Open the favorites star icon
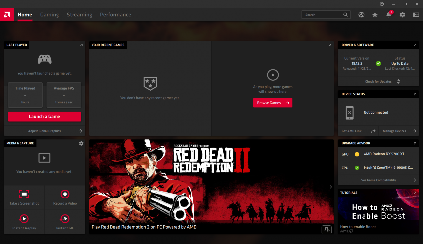This screenshot has width=423, height=244. click(375, 15)
